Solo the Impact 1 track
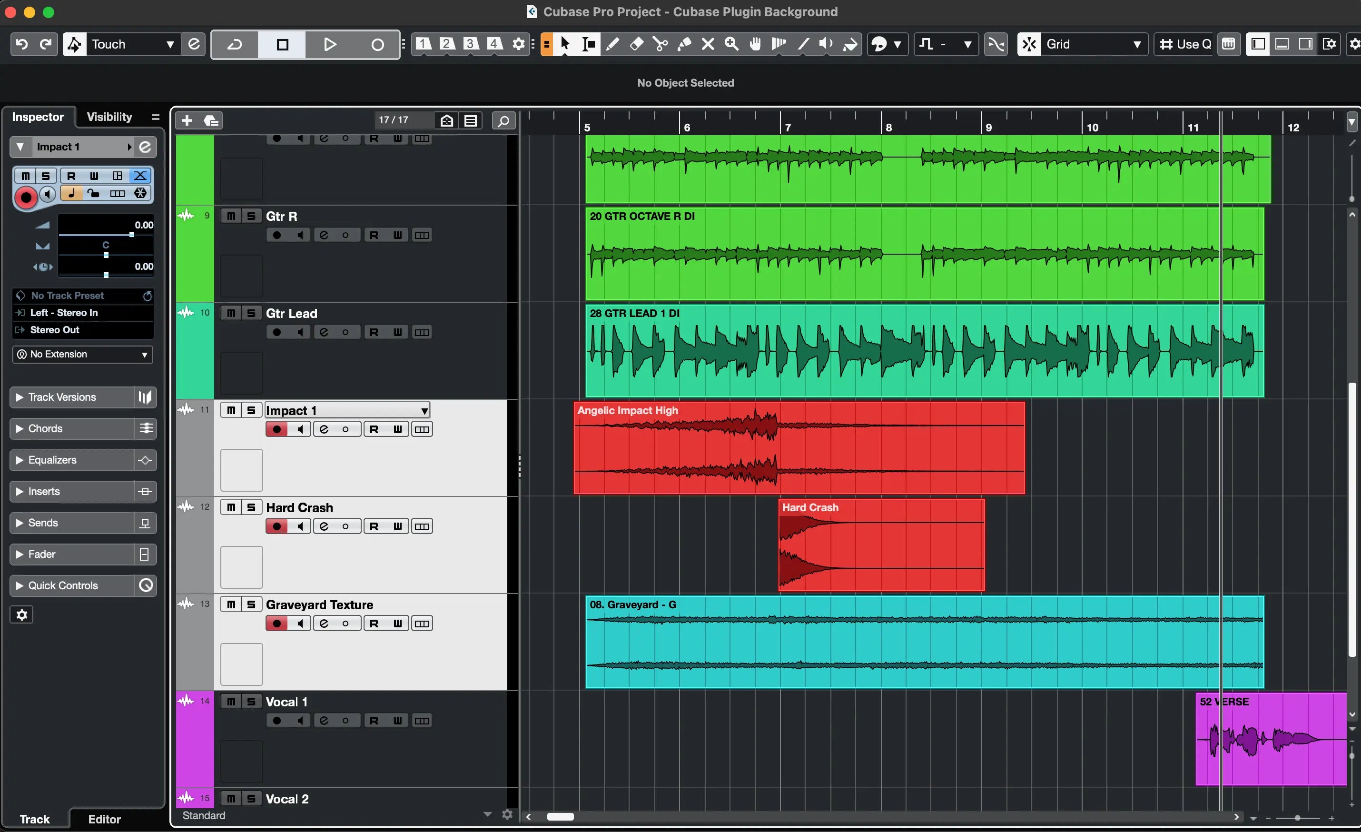 click(x=251, y=409)
